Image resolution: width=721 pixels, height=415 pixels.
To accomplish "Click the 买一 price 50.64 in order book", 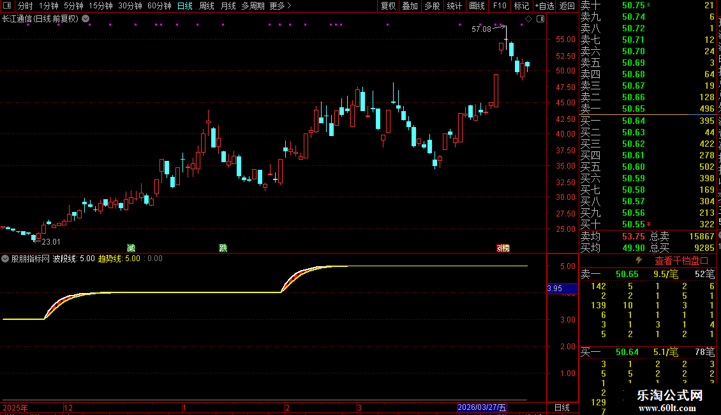I will pos(633,121).
